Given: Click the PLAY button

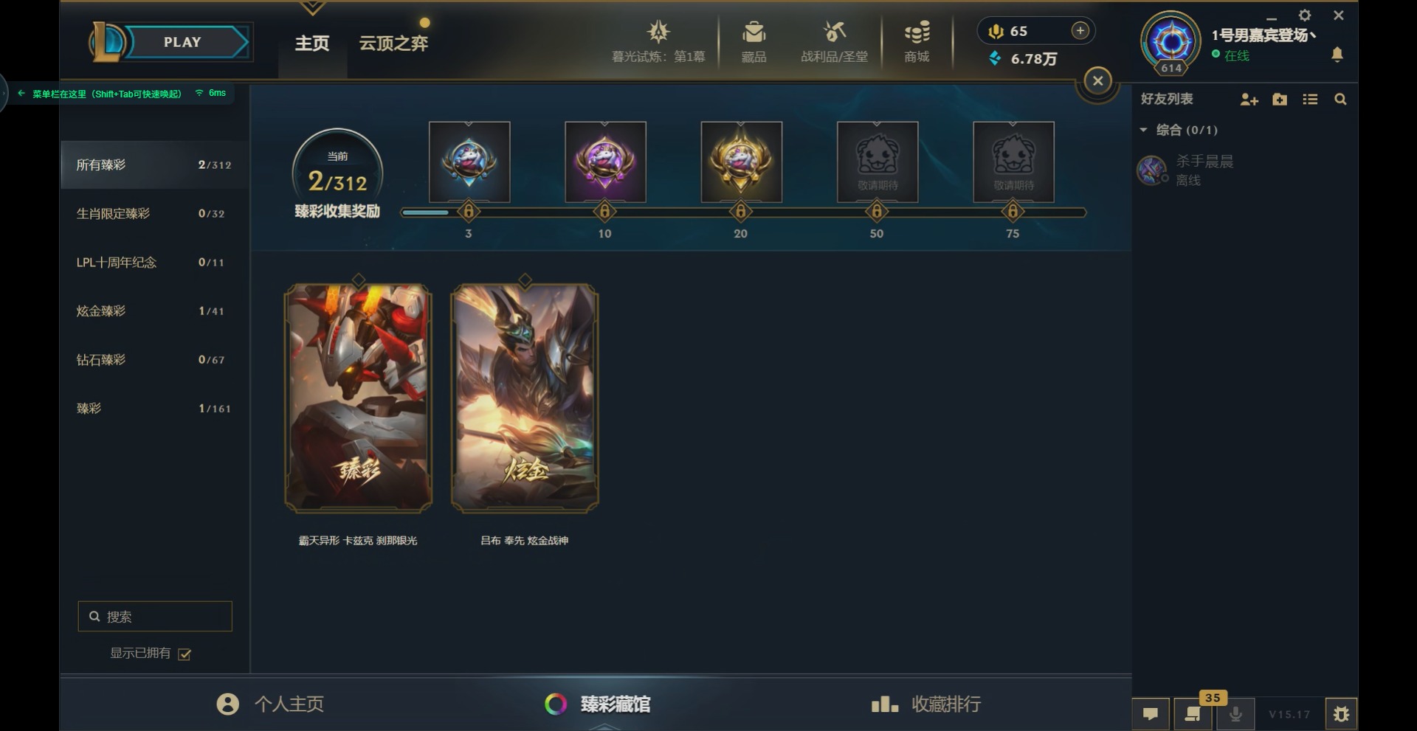Looking at the screenshot, I should [x=182, y=42].
